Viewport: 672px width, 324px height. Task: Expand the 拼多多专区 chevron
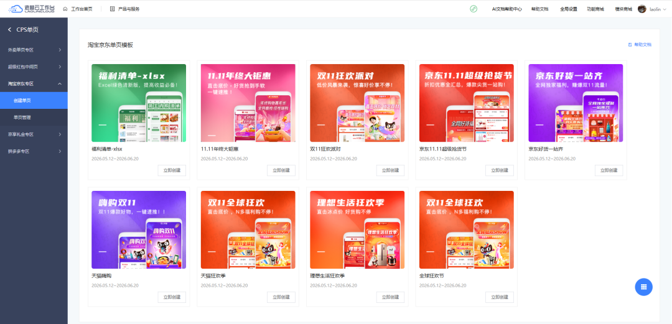[60, 151]
